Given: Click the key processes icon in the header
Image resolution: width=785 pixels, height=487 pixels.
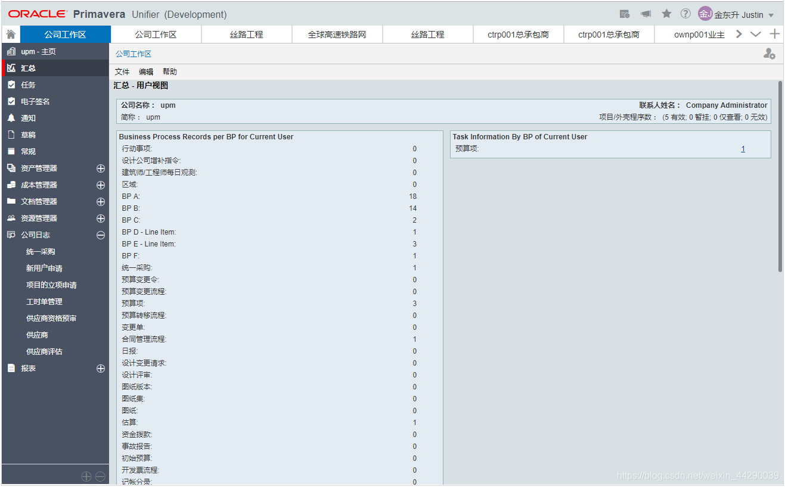Looking at the screenshot, I should [625, 14].
